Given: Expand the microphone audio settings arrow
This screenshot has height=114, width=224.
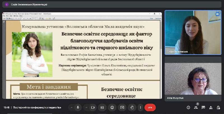Looking at the screenshot, I should click(71, 108).
